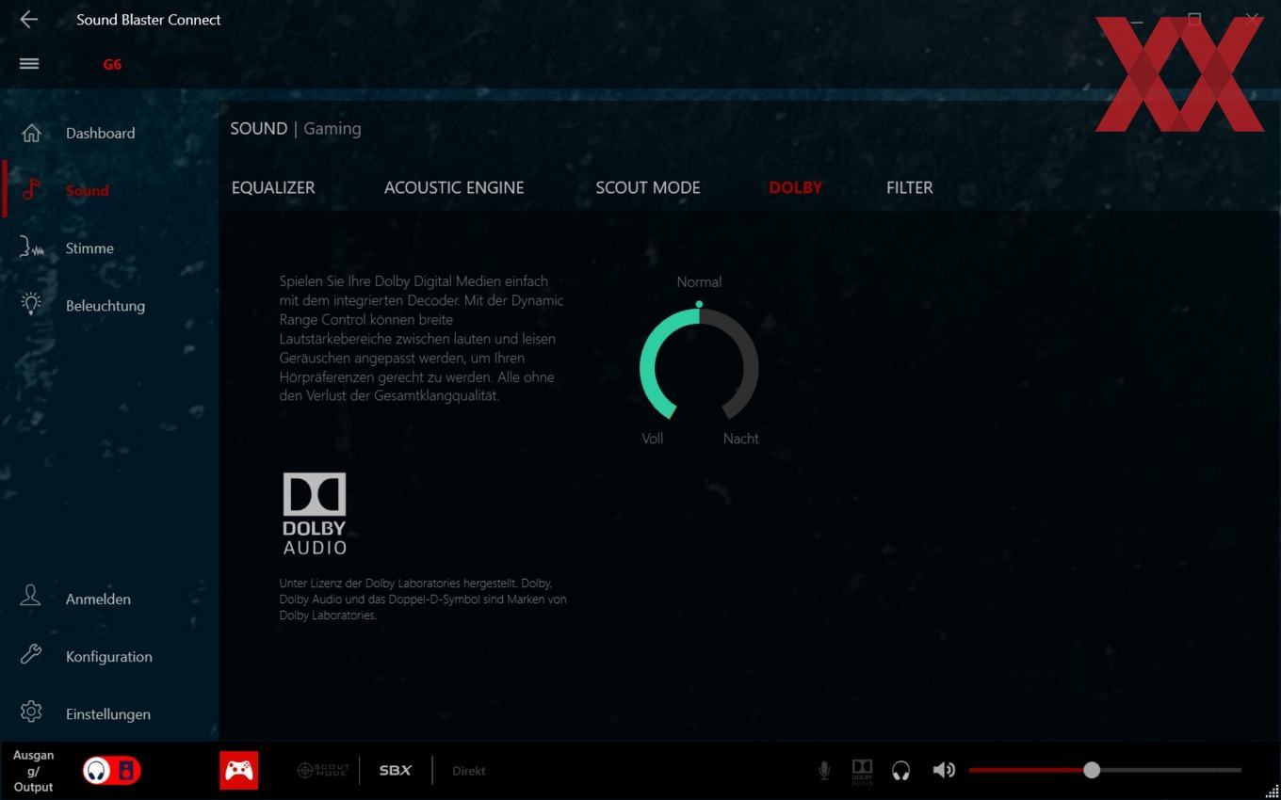Screen dimensions: 1281x800
Task: Click the Dashboard home icon
Action: coord(31,133)
